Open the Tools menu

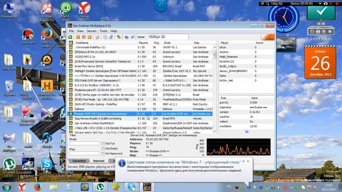click(103, 31)
